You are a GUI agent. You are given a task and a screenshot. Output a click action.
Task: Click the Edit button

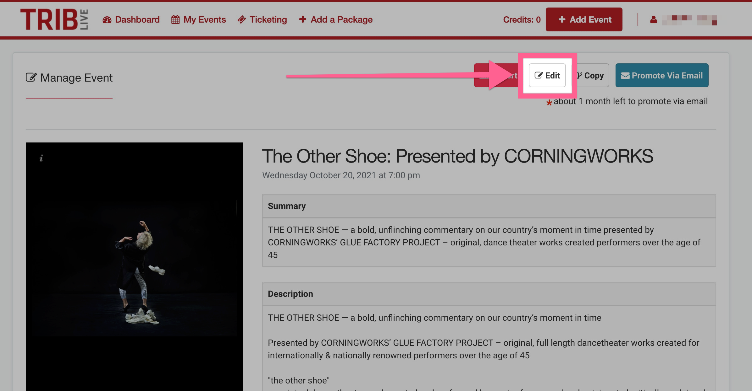click(547, 75)
